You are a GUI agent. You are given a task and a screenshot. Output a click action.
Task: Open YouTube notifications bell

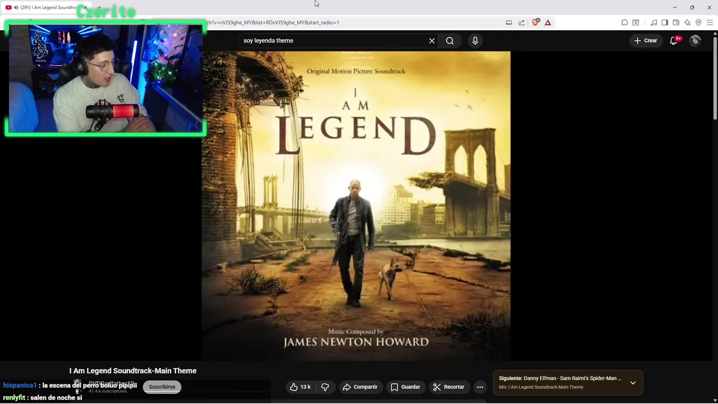(x=674, y=40)
